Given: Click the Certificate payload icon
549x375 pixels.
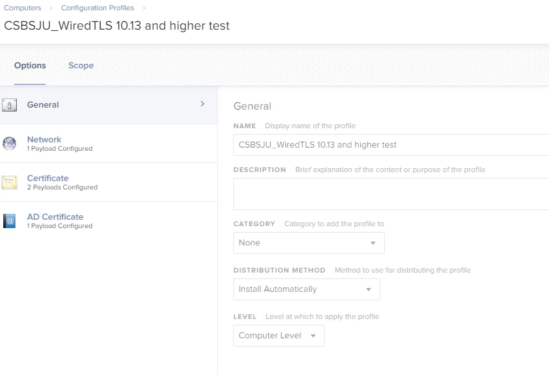Looking at the screenshot, I should pyautogui.click(x=10, y=182).
